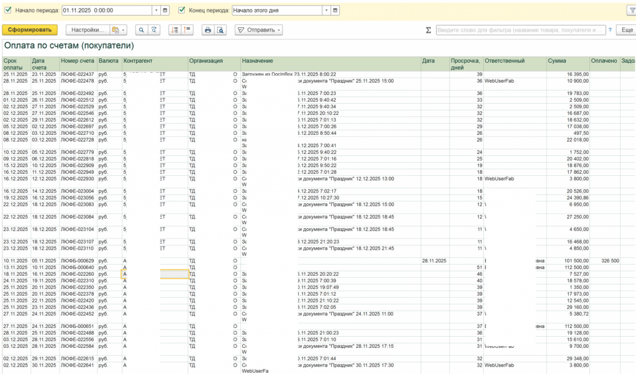Open calendar picker for Начало периода

click(165, 11)
